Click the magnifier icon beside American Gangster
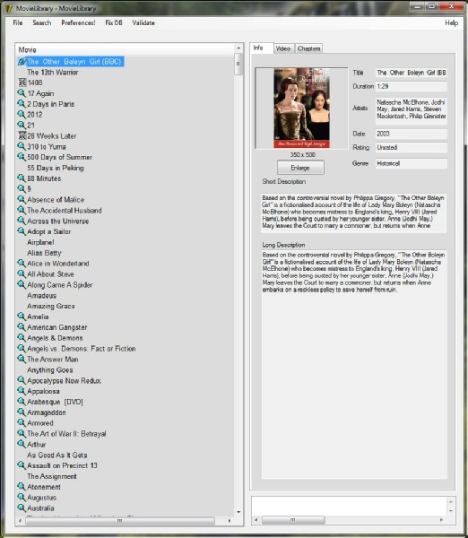468x538 pixels. (22, 327)
